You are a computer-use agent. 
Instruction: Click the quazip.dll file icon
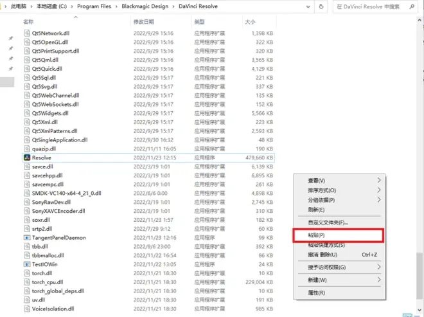(27, 149)
